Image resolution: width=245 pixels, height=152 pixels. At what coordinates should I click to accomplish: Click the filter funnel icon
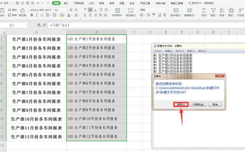(x=213, y=11)
